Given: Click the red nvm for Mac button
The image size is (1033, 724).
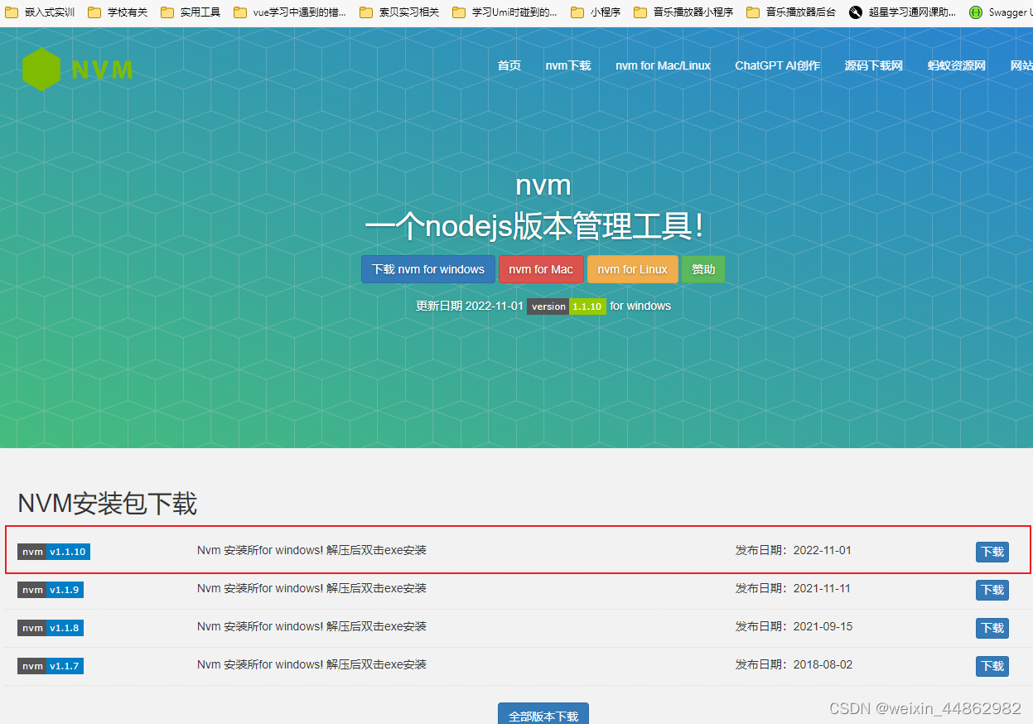Looking at the screenshot, I should (x=541, y=269).
